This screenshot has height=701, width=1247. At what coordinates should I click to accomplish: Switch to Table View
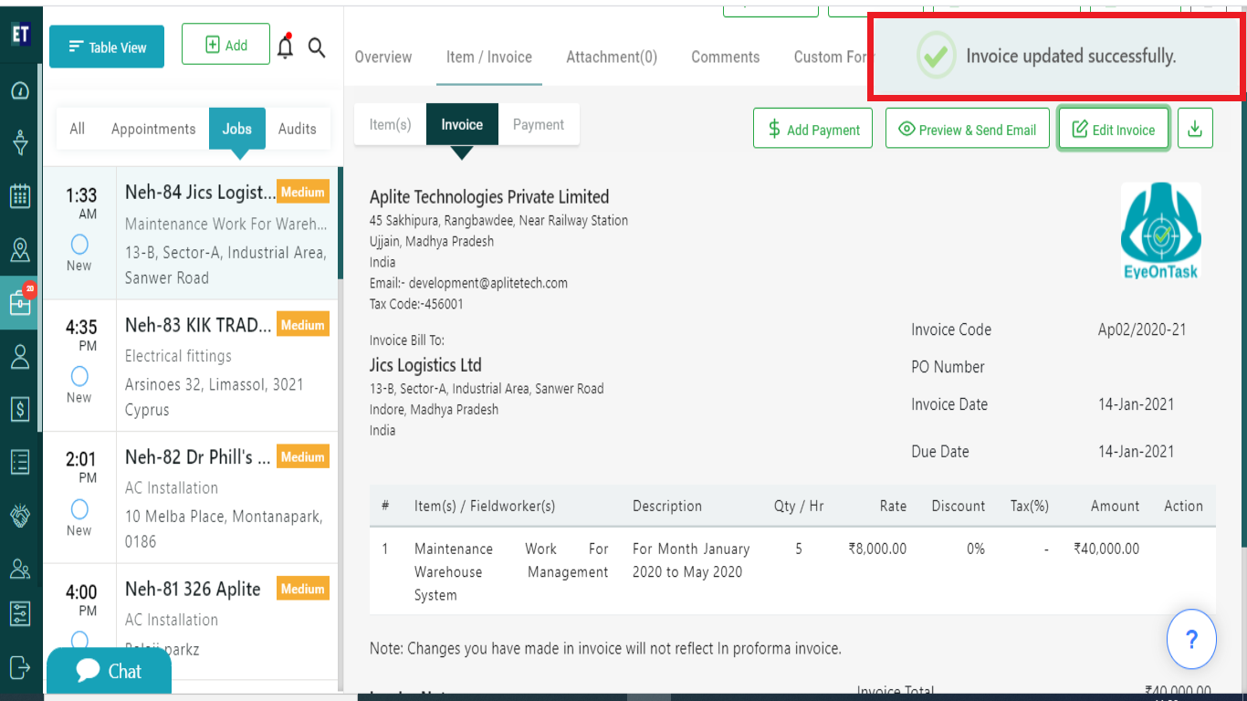(x=107, y=47)
